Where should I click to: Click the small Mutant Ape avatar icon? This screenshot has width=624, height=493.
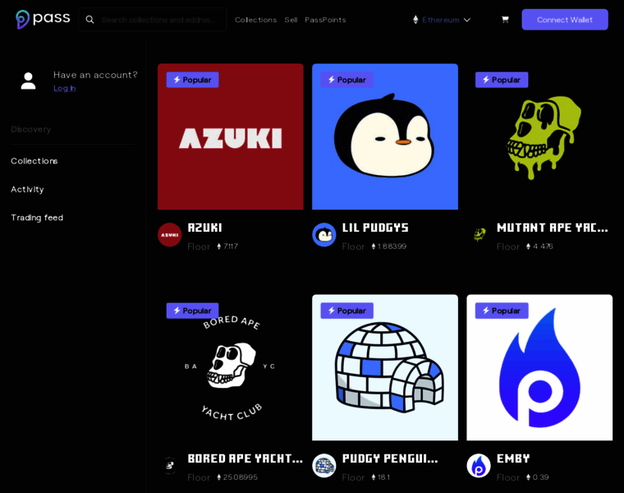pos(479,234)
